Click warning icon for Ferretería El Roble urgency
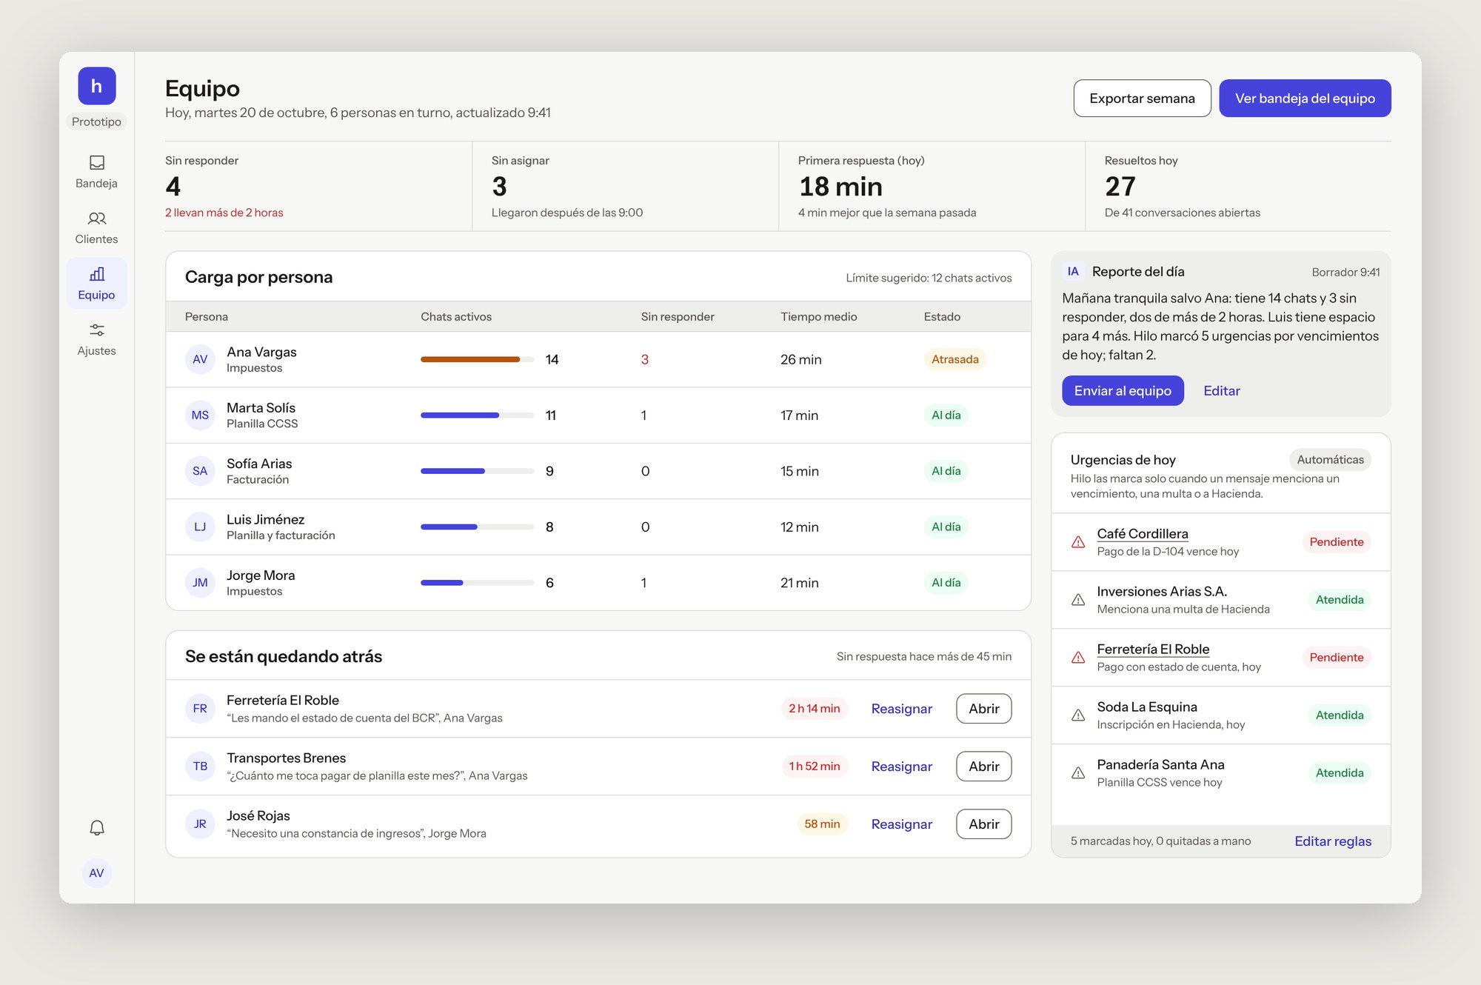 tap(1078, 658)
